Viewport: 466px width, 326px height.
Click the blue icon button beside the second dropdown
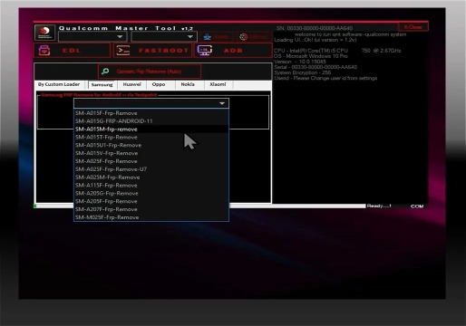point(216,37)
